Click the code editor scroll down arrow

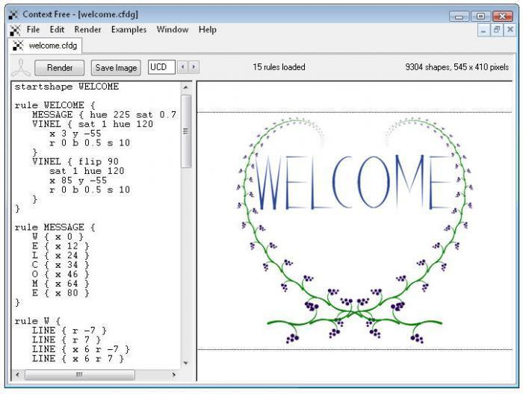coord(186,363)
